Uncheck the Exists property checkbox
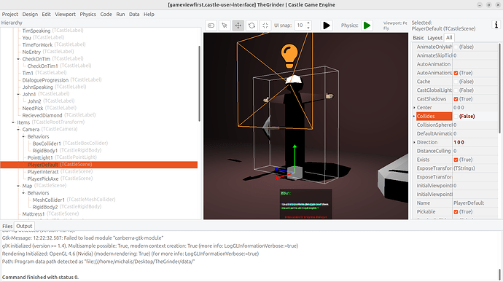 (456, 160)
